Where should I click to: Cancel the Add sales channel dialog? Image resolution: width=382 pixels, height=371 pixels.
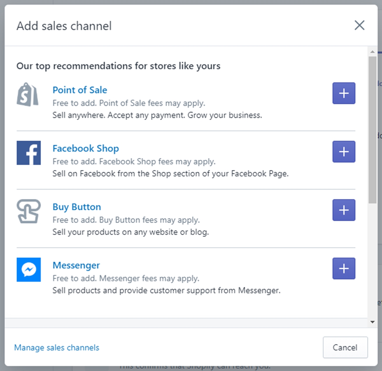[x=345, y=347]
